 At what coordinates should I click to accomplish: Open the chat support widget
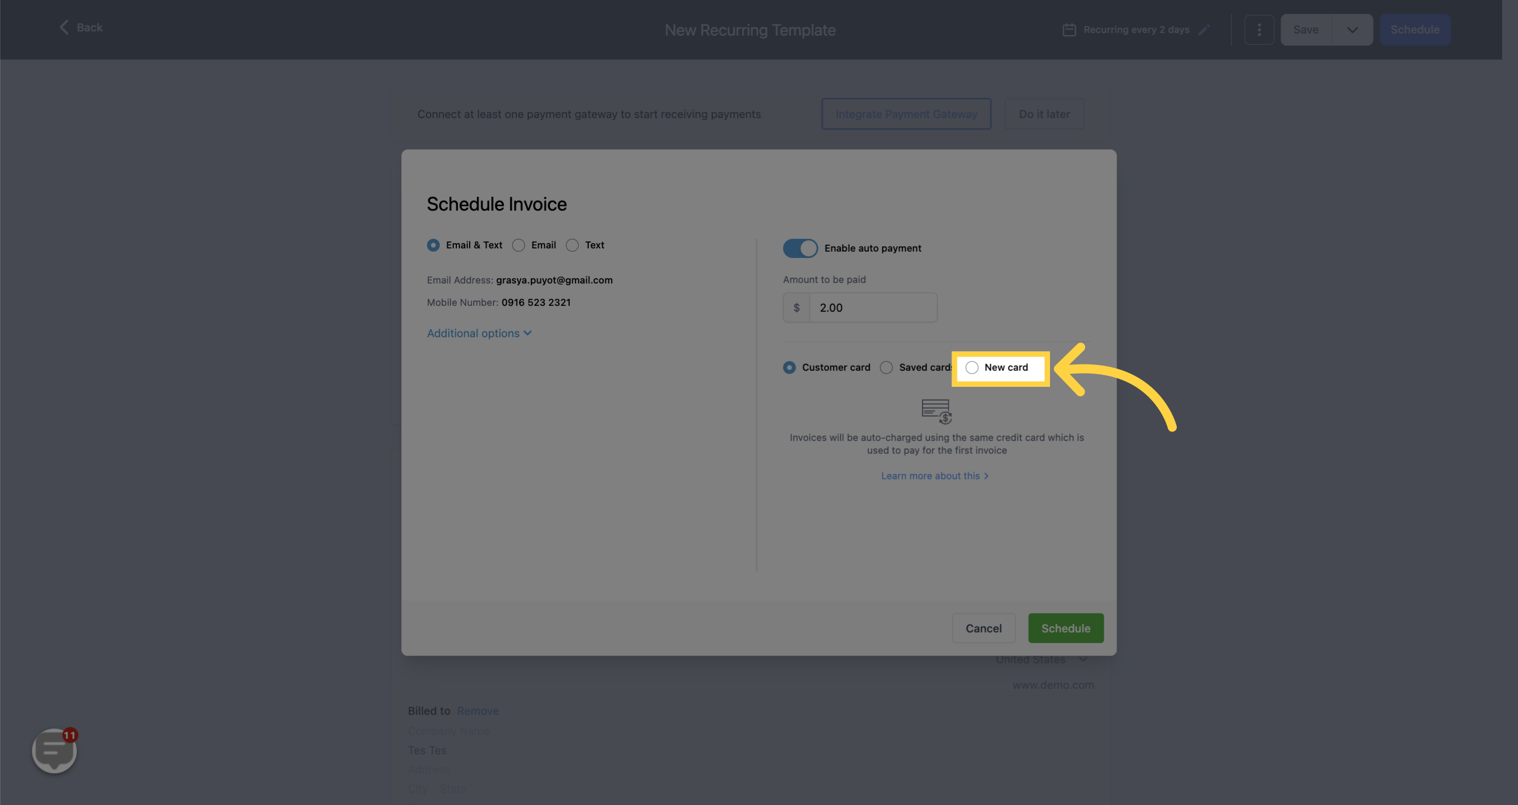pyautogui.click(x=54, y=751)
